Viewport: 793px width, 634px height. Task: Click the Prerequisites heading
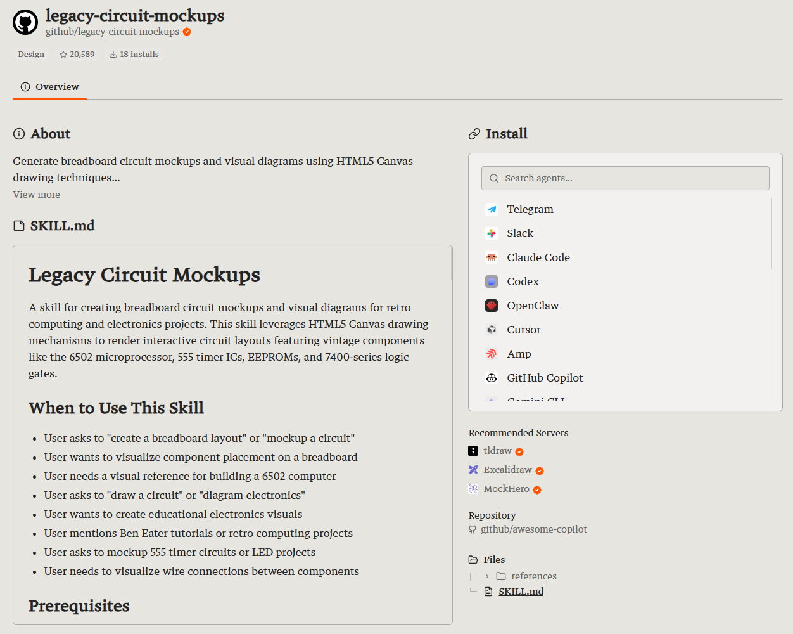point(79,606)
